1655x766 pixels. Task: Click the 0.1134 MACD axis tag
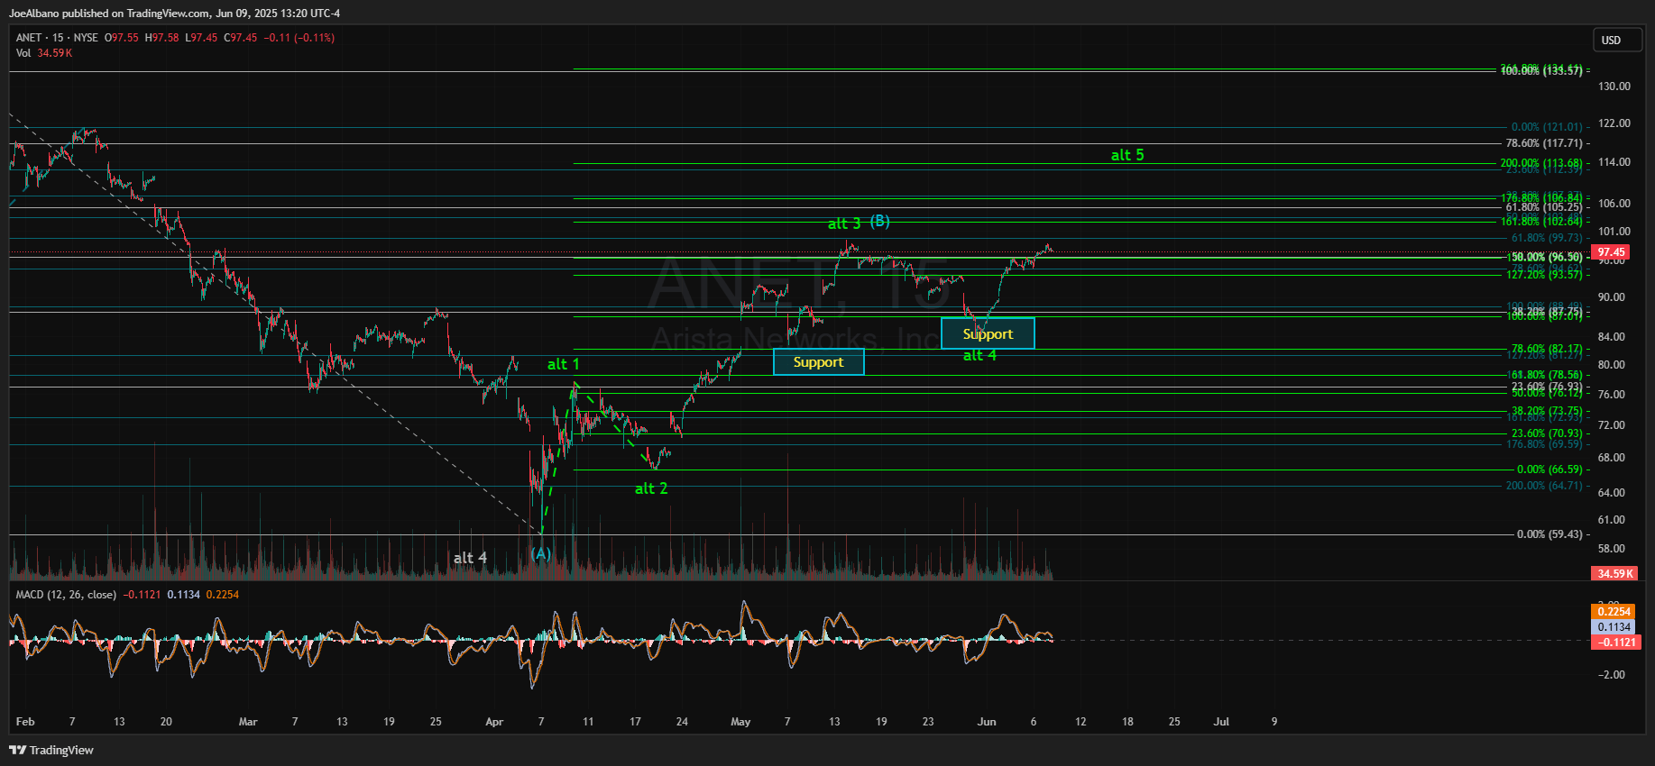pyautogui.click(x=1614, y=627)
